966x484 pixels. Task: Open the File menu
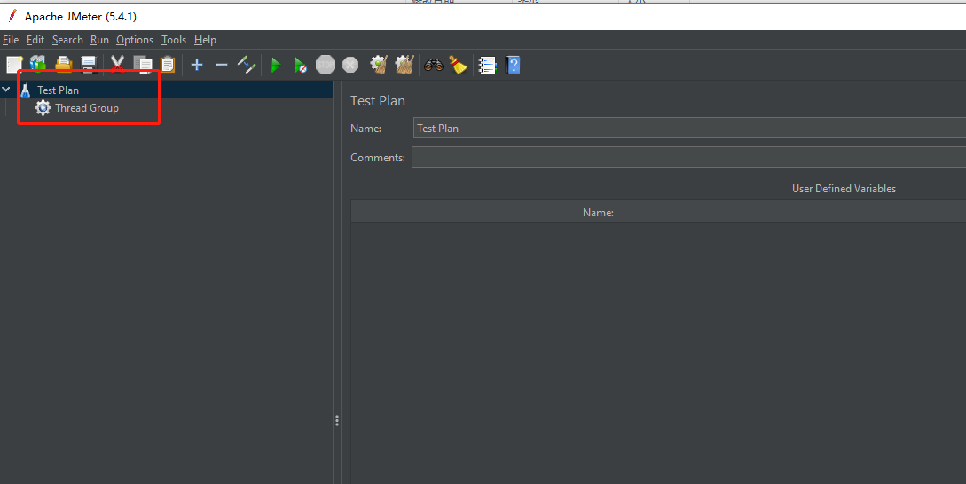tap(11, 39)
